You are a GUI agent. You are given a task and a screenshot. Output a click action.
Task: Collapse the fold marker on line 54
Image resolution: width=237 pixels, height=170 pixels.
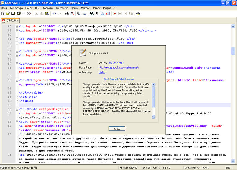pos(17,51)
